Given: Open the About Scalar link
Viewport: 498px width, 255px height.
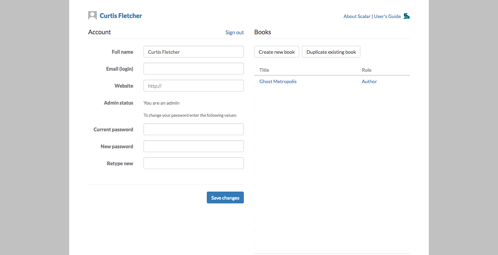Looking at the screenshot, I should coord(357,16).
